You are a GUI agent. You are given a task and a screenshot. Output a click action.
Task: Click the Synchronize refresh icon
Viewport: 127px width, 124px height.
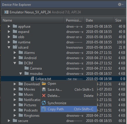44,103
